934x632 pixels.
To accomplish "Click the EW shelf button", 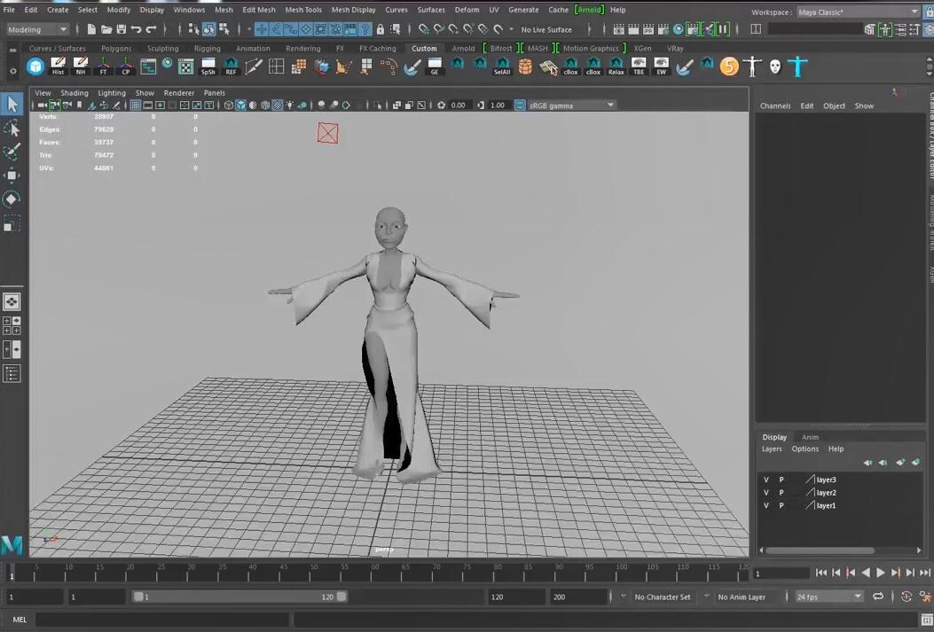I will 661,66.
